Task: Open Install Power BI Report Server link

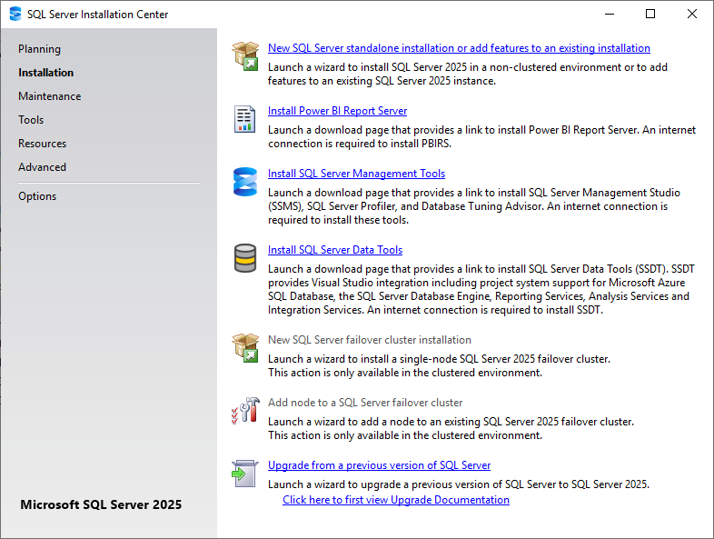Action: pyautogui.click(x=337, y=111)
